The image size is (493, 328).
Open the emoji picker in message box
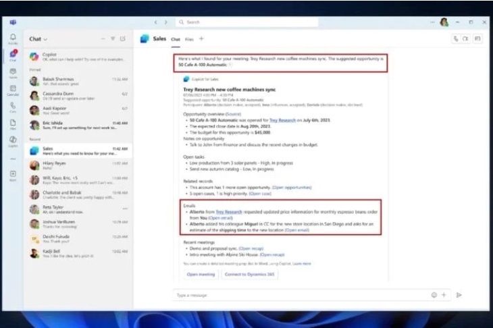434,295
